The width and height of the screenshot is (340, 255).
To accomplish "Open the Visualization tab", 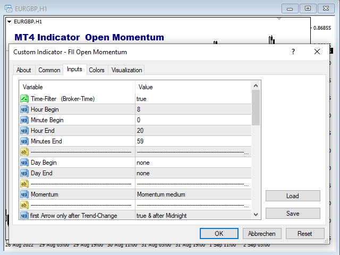I will 126,70.
